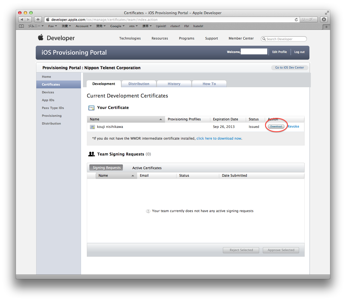The width and height of the screenshot is (346, 301).
Task: Click the kouji nisihikawa certificate icon
Action: coord(92,127)
